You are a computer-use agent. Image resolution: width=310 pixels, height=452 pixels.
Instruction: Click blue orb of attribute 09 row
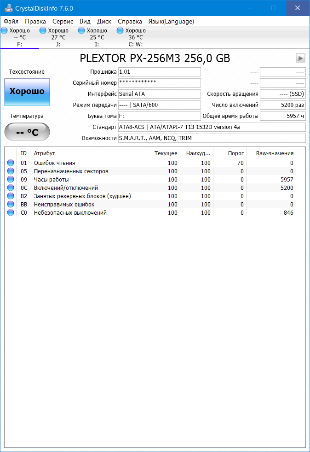(x=11, y=180)
